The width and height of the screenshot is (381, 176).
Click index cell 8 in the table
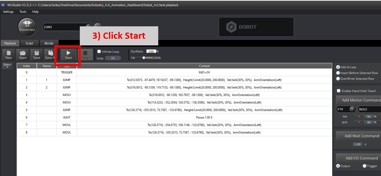click(x=26, y=133)
